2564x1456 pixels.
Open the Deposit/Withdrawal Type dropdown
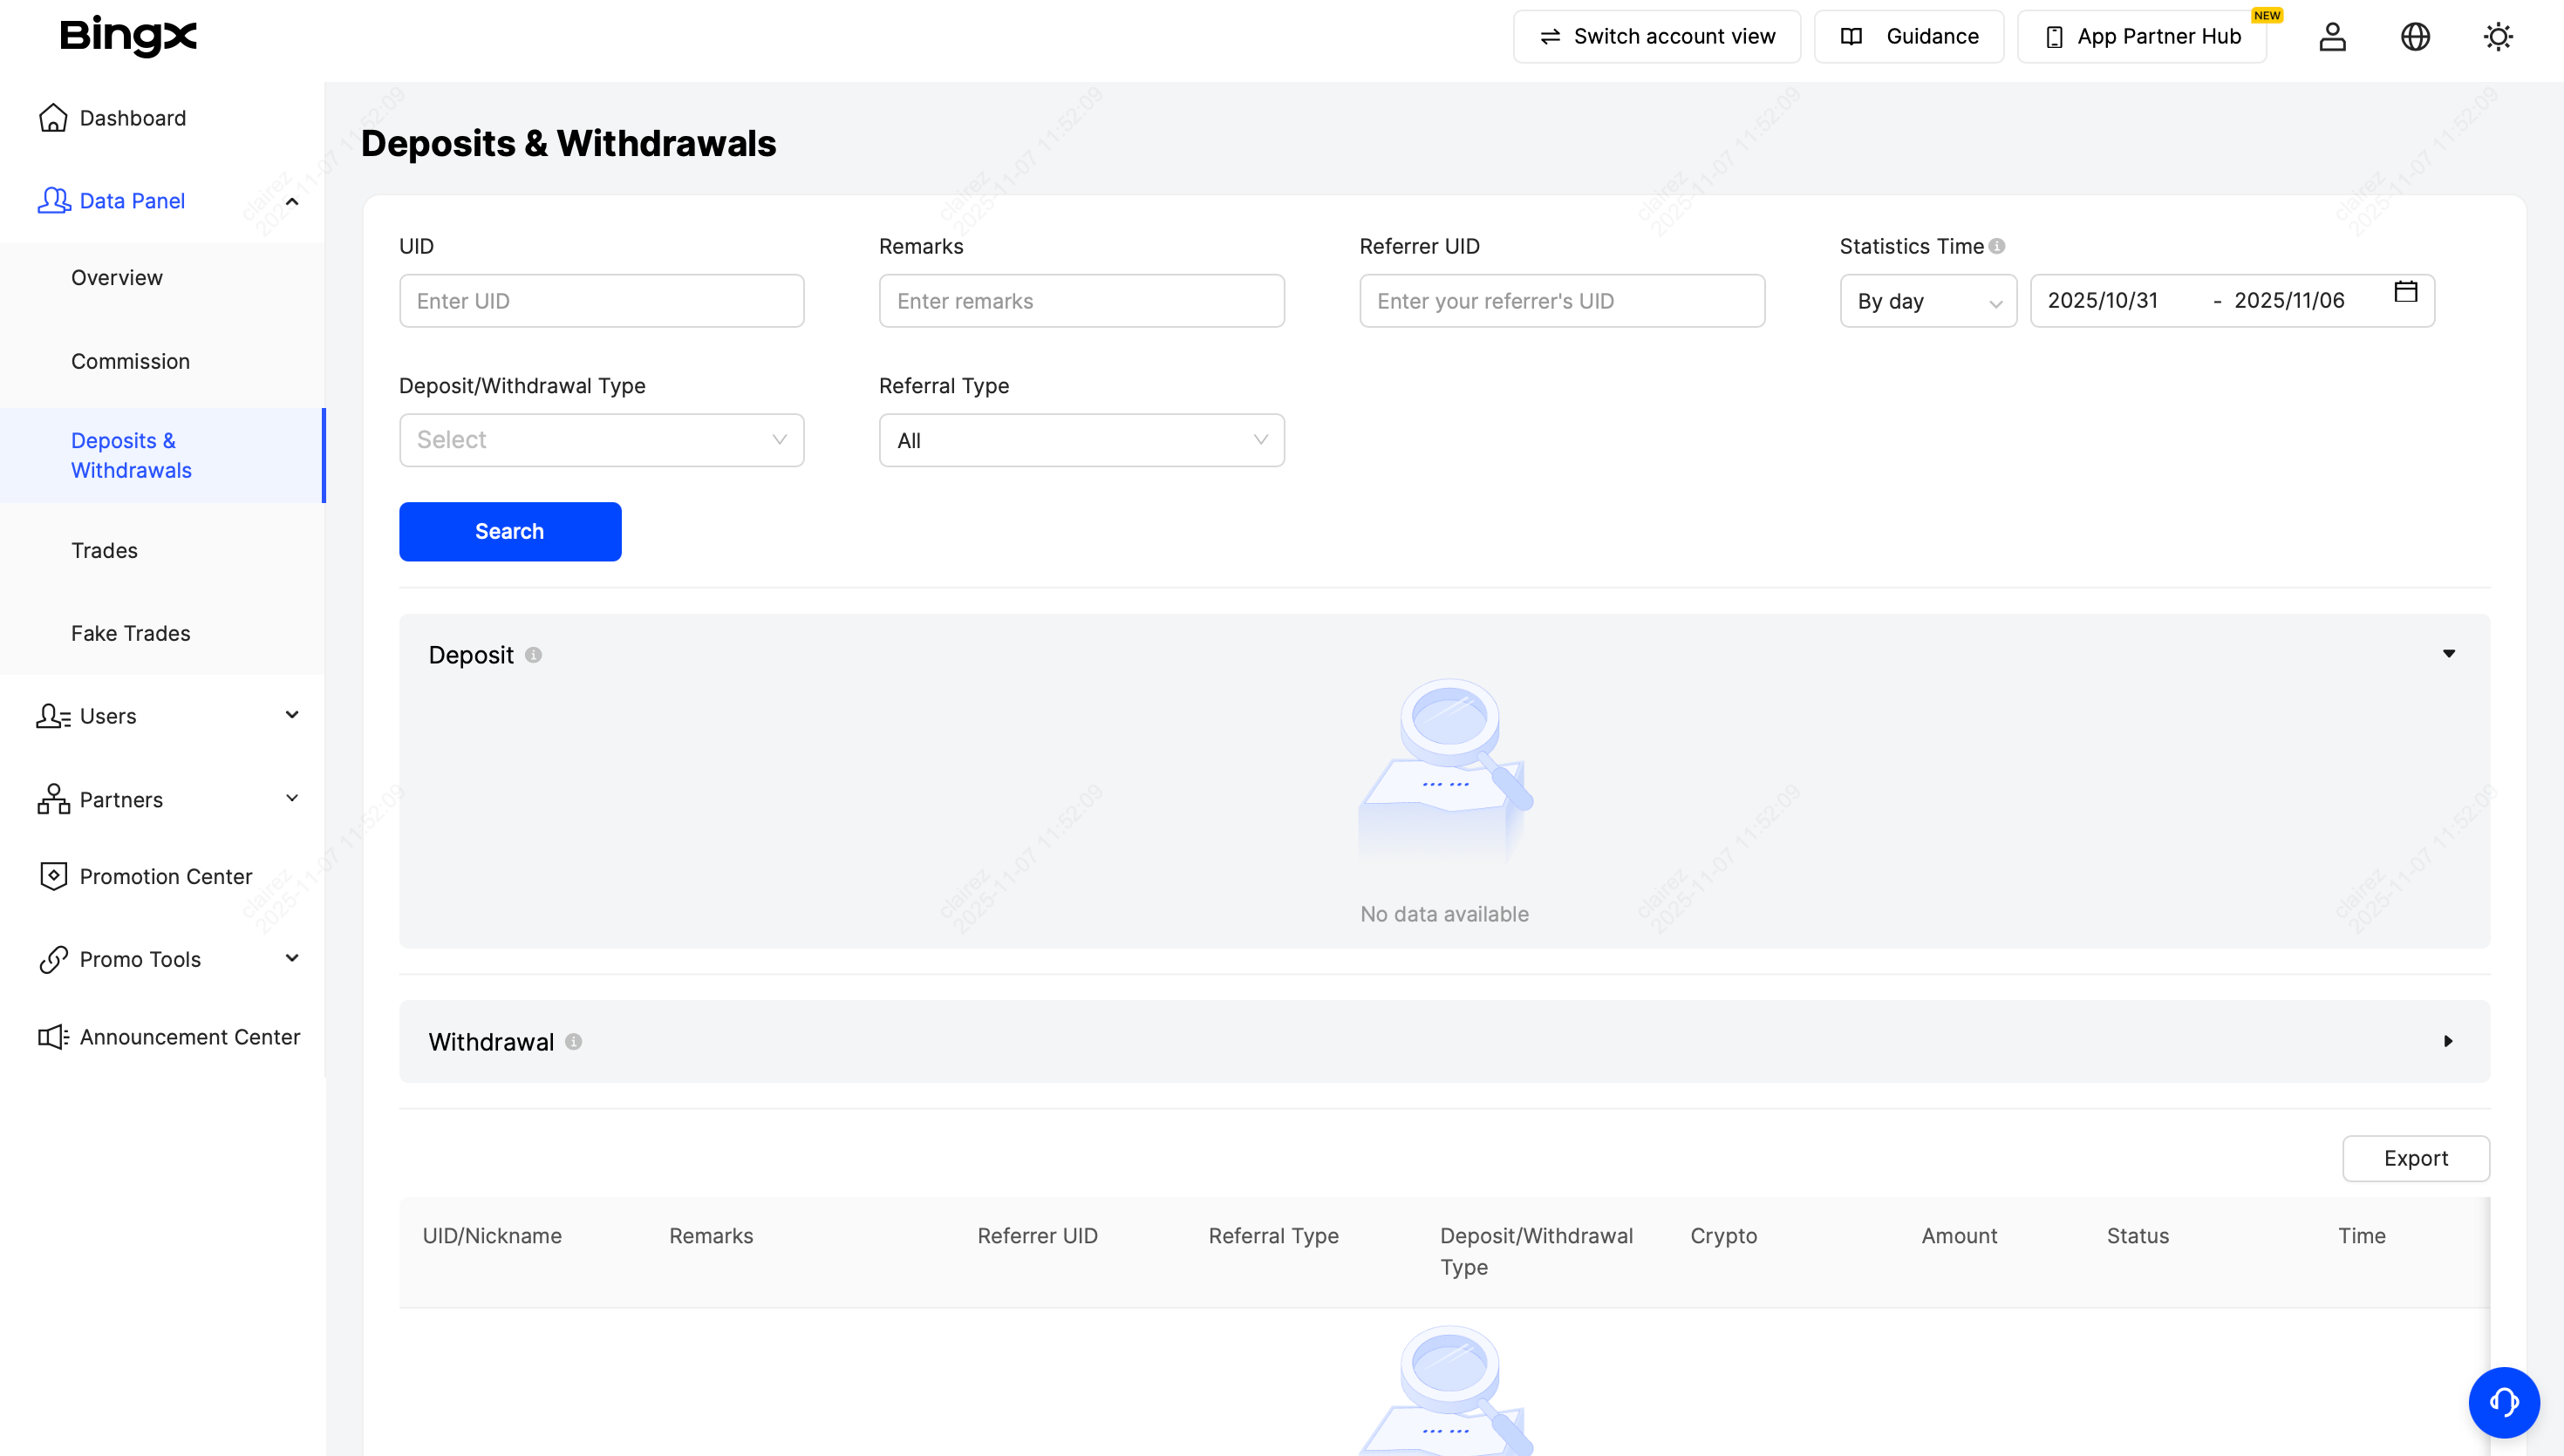point(601,440)
